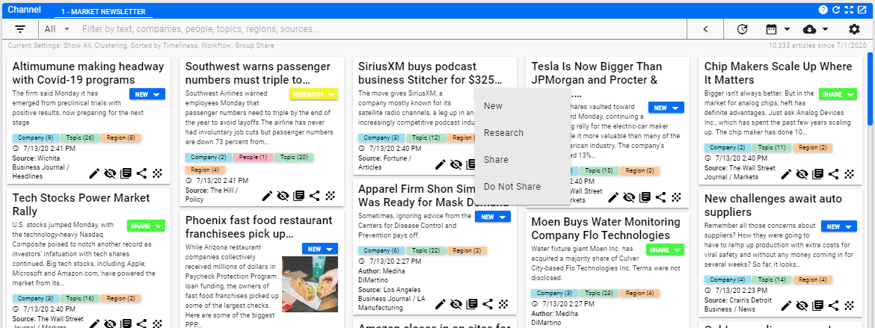Open SHARE status dropdown on Tech Stocks card
875x328 pixels.
pos(146,226)
